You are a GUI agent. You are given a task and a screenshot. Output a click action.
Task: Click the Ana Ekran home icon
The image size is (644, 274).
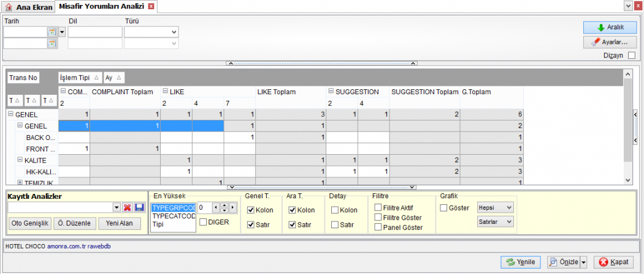(9, 7)
